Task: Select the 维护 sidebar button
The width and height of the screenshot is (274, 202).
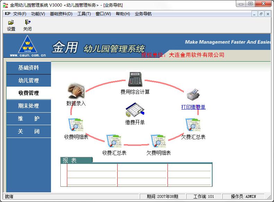Action: coord(29,118)
